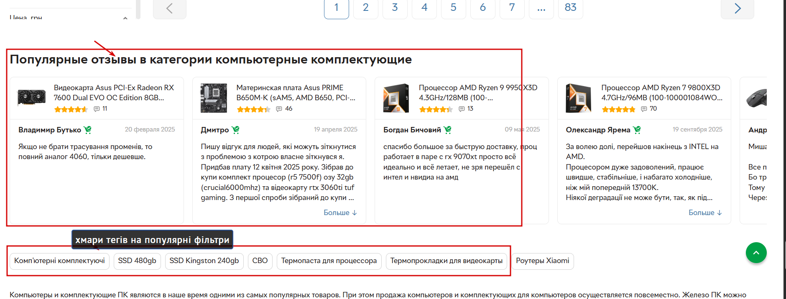Click review date 20 февраля 2025
Screen dimensions: 786x299
[x=150, y=129]
